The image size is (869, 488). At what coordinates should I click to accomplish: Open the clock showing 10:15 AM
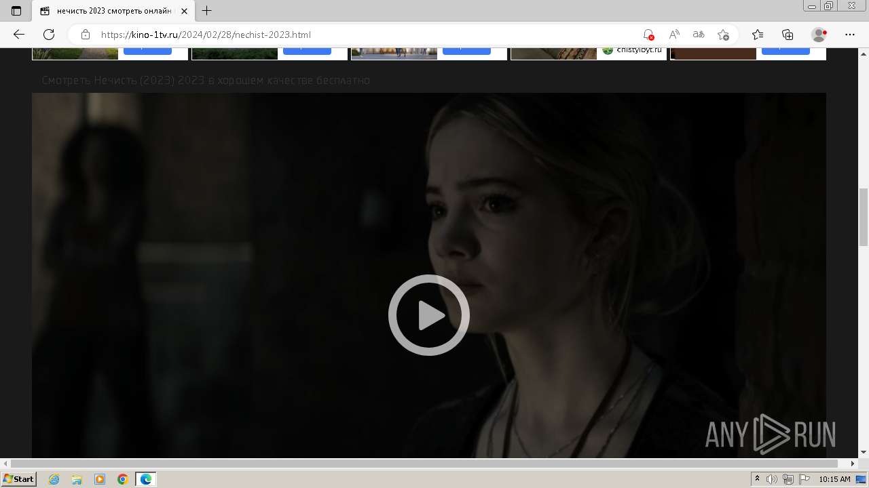pos(834,479)
